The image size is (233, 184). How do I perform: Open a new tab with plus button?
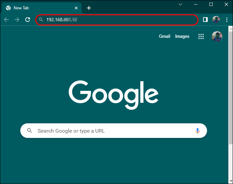(x=89, y=8)
